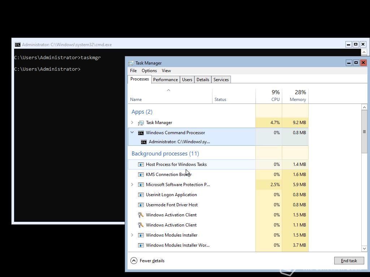Click the Host Process for Windows Tasks icon
The width and height of the screenshot is (370, 277).
[141, 164]
